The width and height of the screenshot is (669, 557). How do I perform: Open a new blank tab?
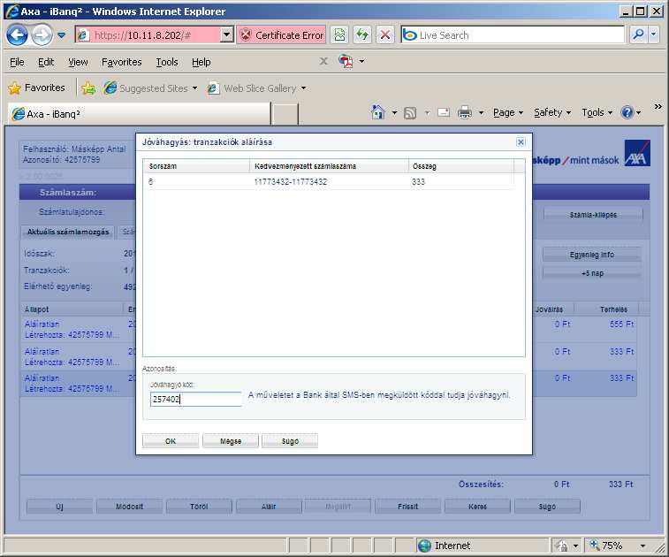[x=285, y=114]
